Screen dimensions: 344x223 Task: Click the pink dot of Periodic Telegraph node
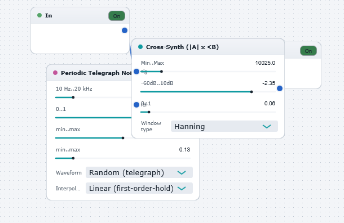tap(55, 73)
